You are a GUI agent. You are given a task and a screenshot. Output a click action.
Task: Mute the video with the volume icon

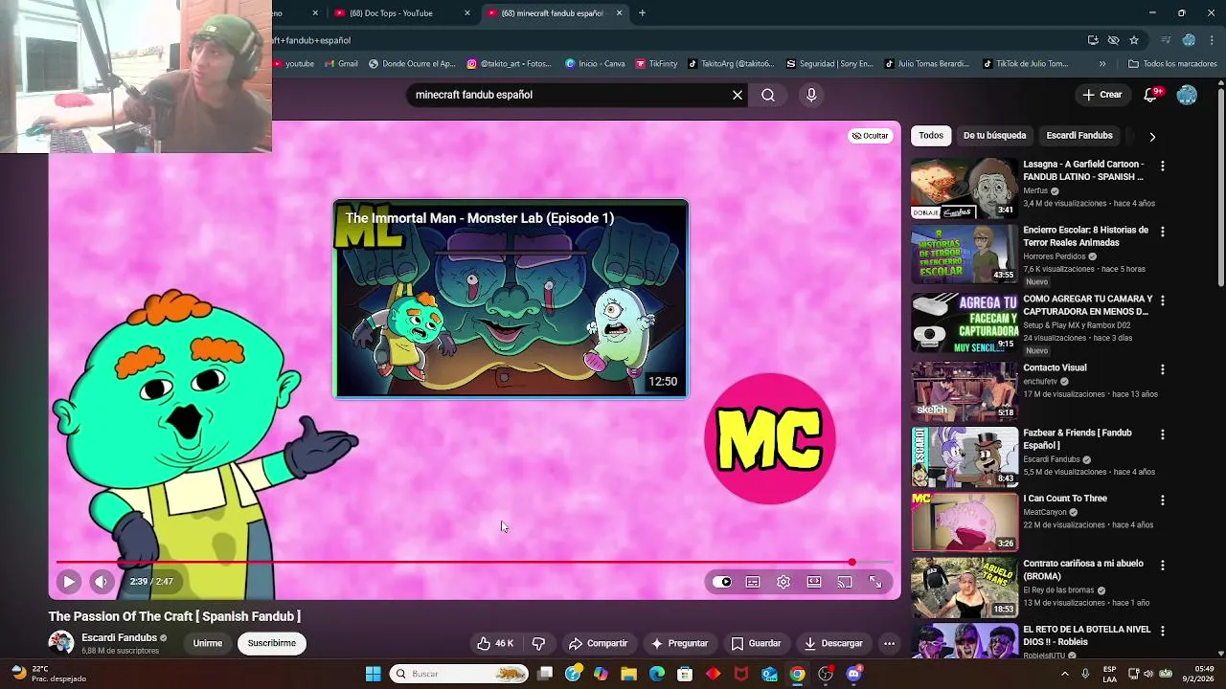(102, 582)
